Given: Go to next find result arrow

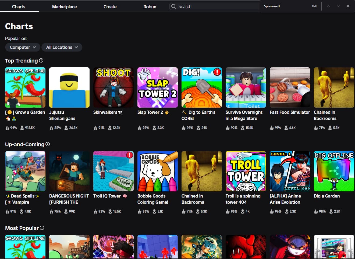Looking at the screenshot, I should pyautogui.click(x=338, y=6).
